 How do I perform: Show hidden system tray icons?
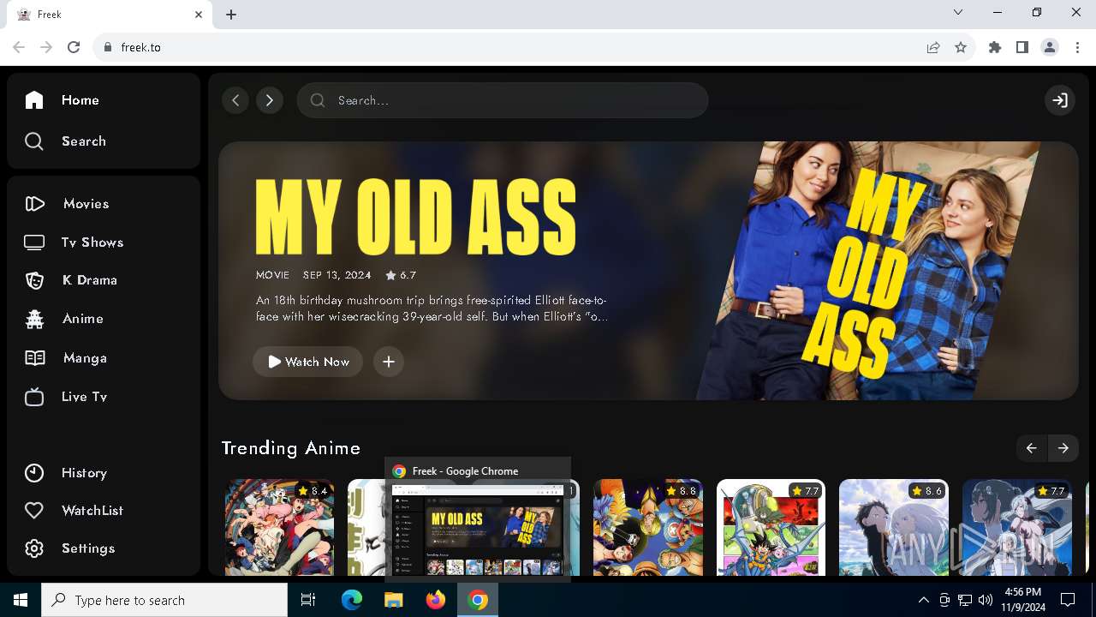(x=924, y=601)
